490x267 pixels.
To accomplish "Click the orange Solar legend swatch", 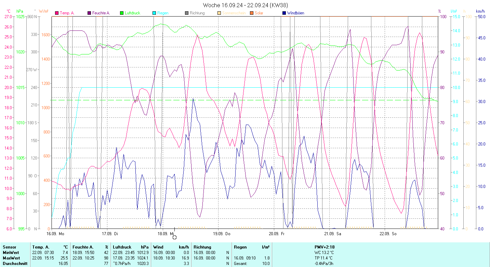I will pyautogui.click(x=251, y=13).
